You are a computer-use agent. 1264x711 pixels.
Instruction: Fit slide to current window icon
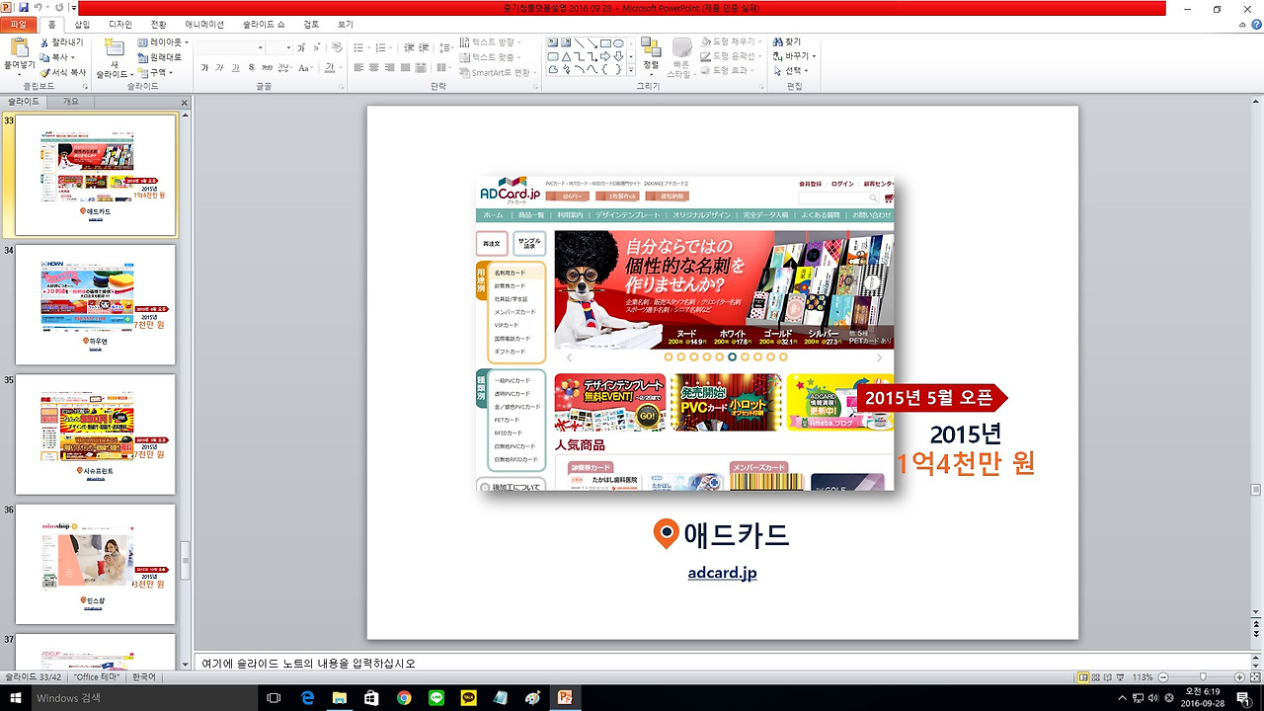click(1256, 677)
